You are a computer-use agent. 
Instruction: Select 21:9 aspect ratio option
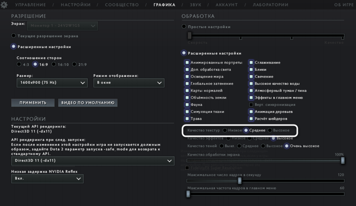(74, 64)
